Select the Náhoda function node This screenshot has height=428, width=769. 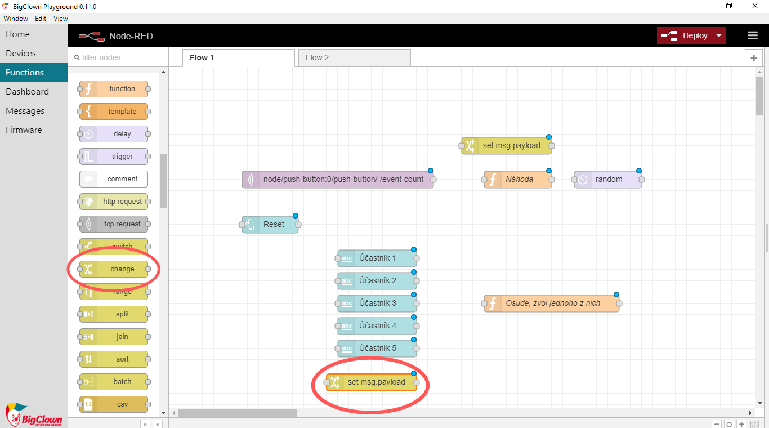coord(518,180)
